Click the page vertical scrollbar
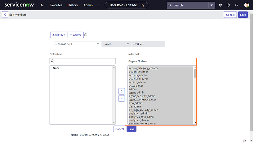253x142 pixels. [x=252, y=72]
